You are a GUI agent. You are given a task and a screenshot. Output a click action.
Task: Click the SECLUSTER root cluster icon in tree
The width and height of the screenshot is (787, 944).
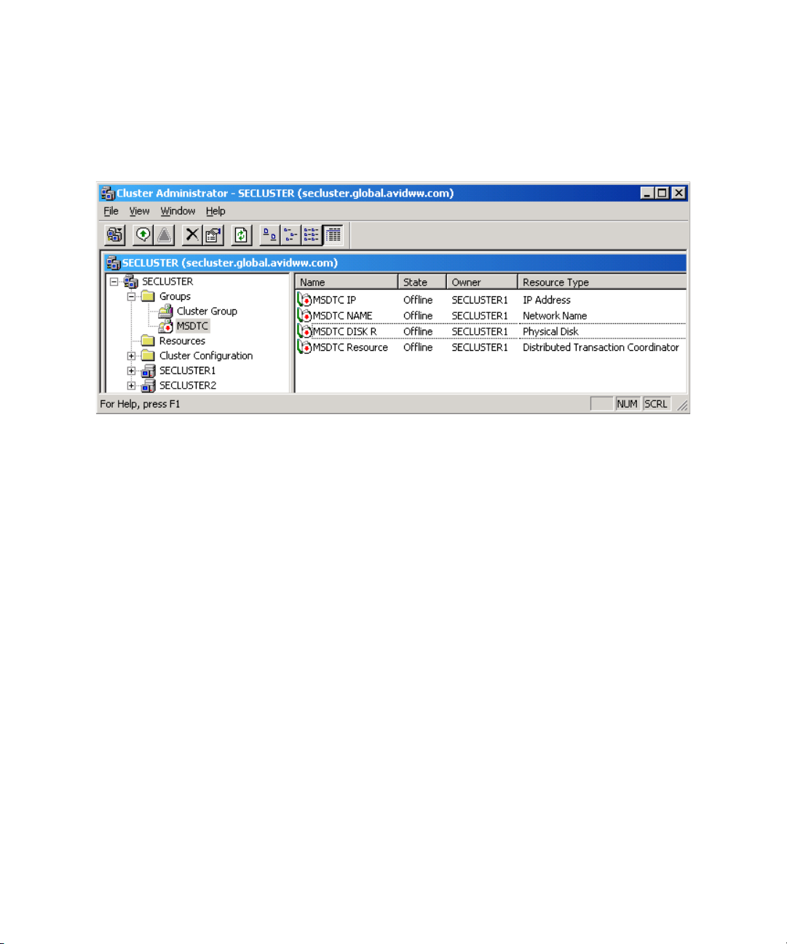pos(131,282)
